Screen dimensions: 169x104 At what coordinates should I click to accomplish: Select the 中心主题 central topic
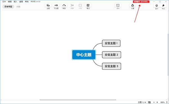point(84,55)
